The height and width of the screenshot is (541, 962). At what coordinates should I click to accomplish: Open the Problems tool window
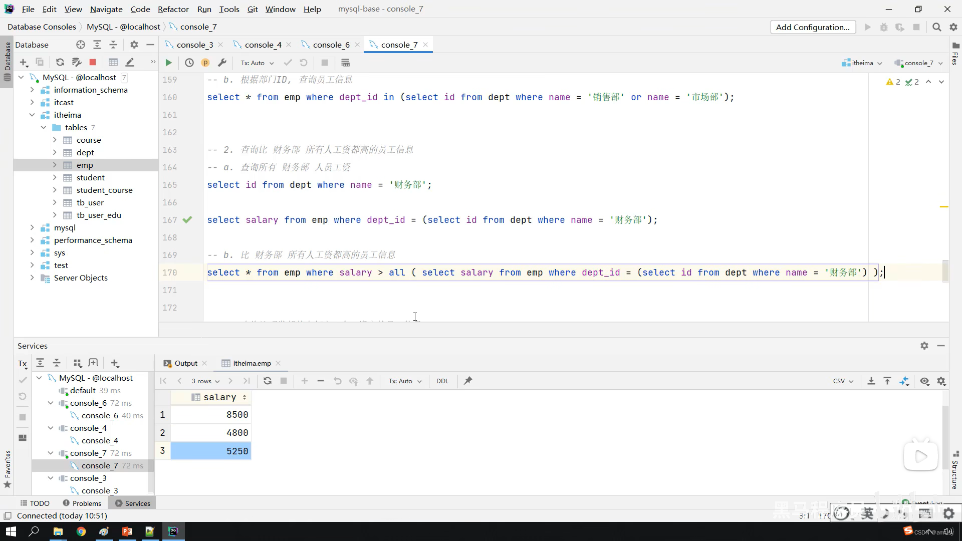click(82, 503)
